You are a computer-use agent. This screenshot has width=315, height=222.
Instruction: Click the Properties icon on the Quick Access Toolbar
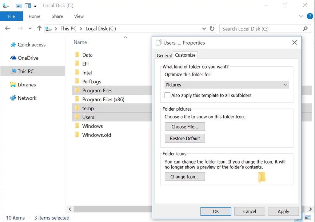18,5
